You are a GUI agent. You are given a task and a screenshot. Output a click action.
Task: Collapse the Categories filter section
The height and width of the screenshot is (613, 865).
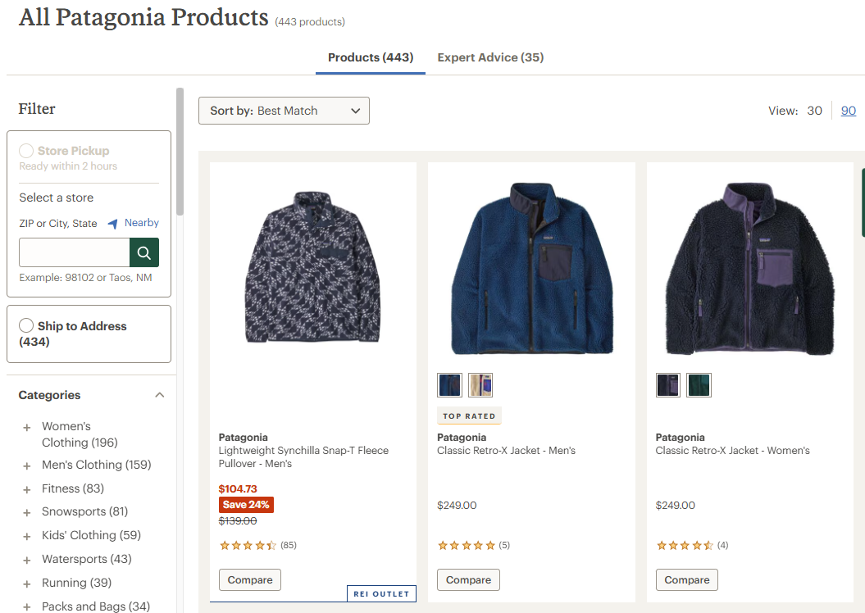(x=159, y=395)
